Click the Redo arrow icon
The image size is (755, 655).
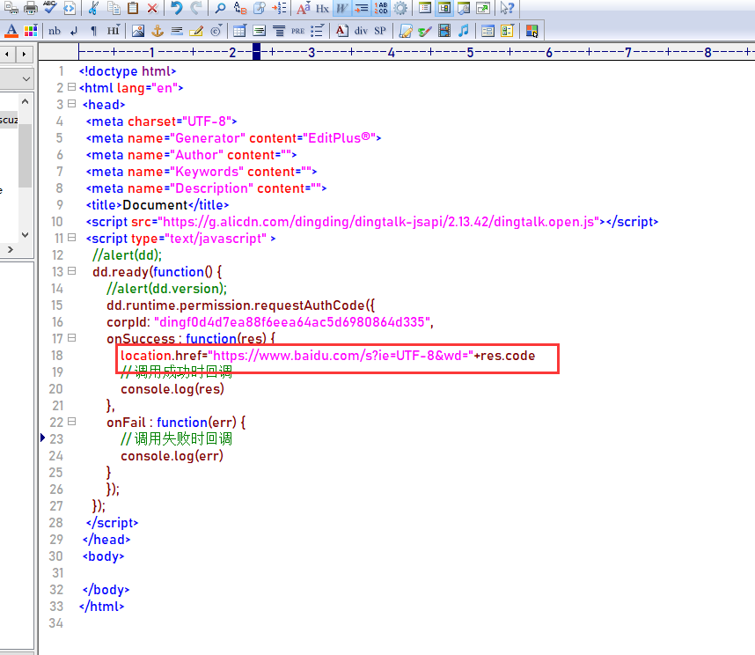point(196,8)
